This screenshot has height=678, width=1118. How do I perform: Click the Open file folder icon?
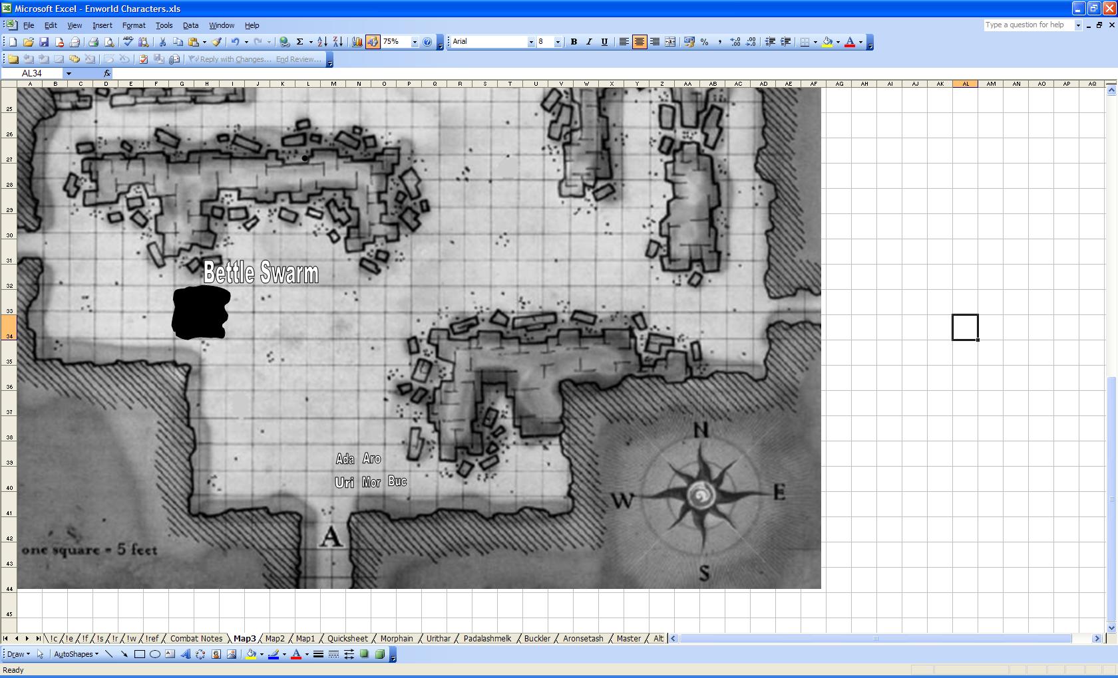click(x=28, y=42)
